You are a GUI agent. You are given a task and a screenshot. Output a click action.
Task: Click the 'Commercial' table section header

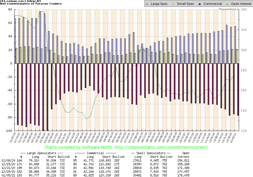coord(100,153)
